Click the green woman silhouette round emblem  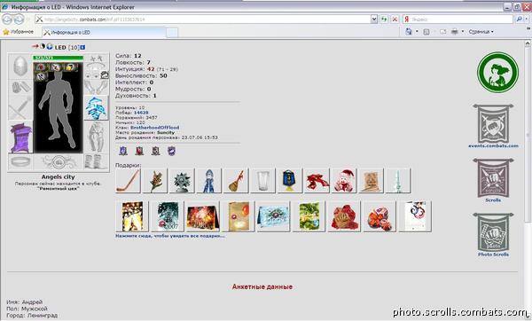tap(497, 73)
